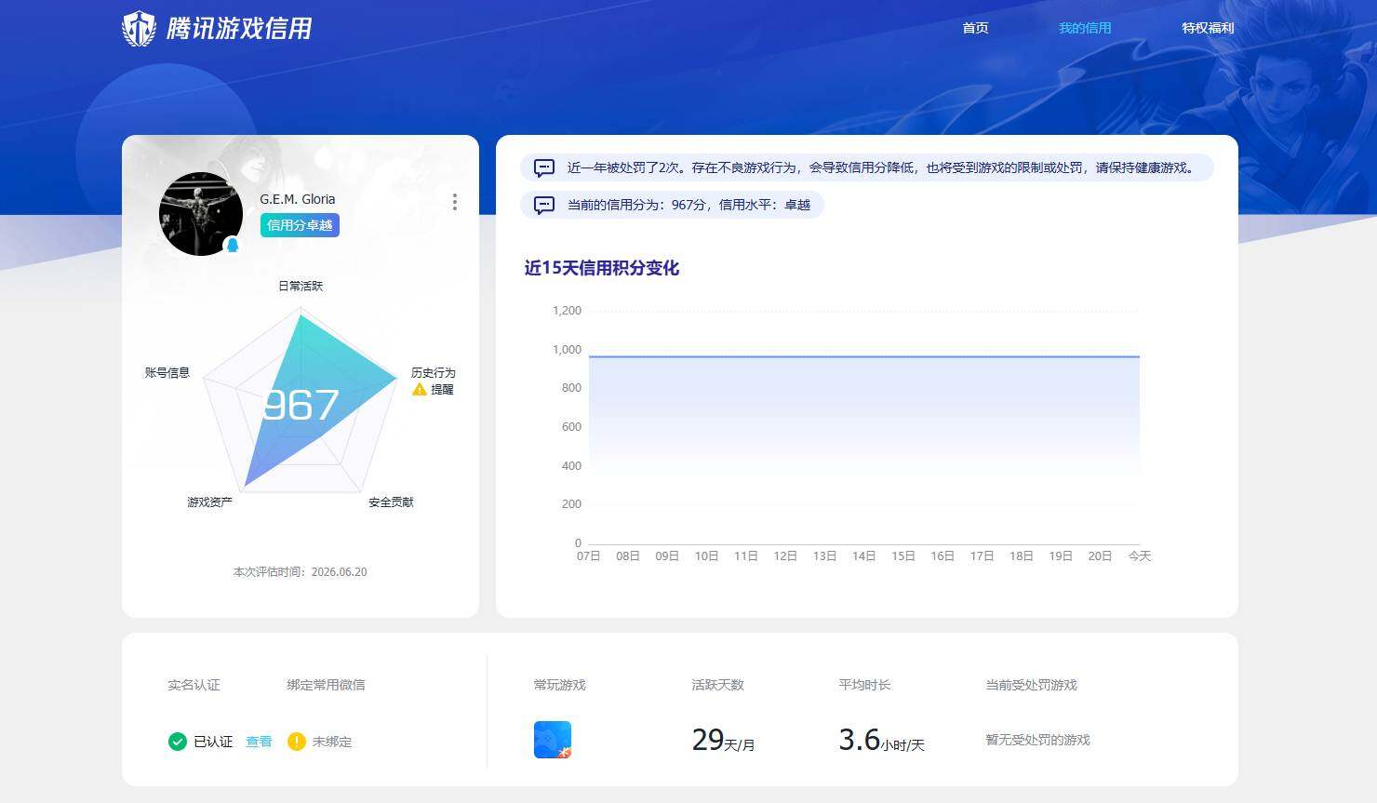Viewport: 1377px width, 803px height.
Task: Open the 我的信用 navigation tab
Action: click(1085, 28)
